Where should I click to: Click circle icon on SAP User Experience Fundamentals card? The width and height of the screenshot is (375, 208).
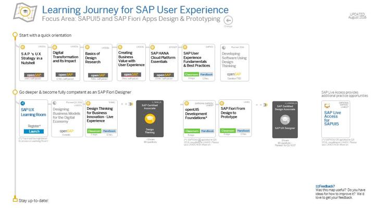pos(185,47)
